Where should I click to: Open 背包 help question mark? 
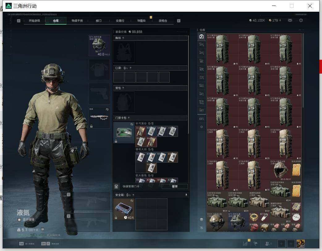tap(123, 88)
